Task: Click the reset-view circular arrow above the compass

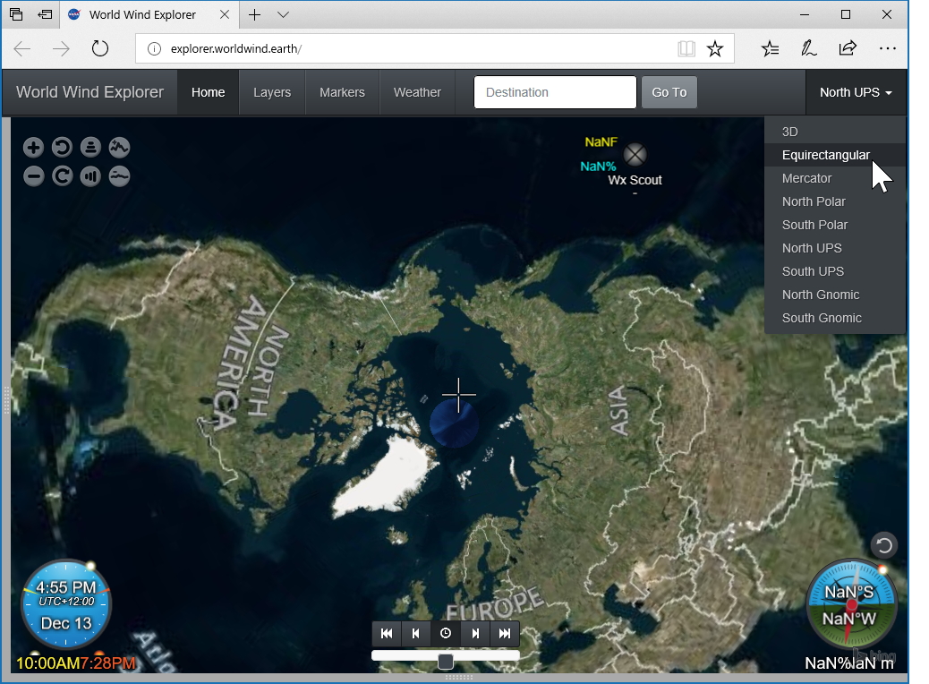Action: tap(884, 545)
